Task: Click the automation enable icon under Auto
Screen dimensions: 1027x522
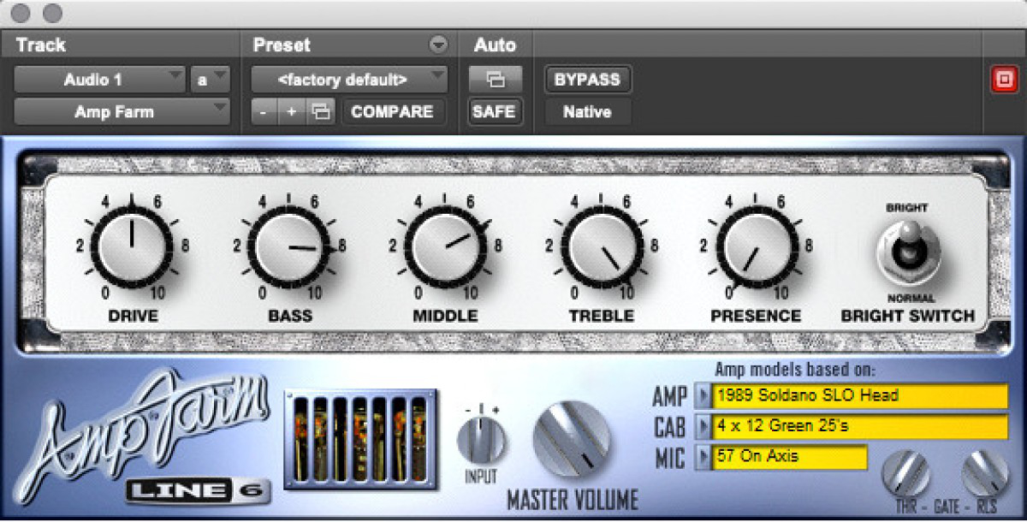Action: tap(495, 79)
